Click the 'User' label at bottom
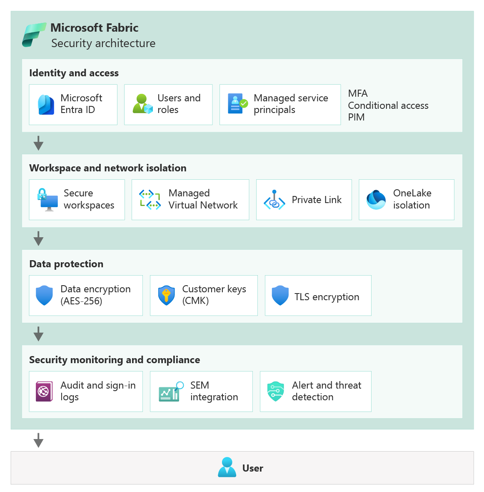Image resolution: width=484 pixels, height=492 pixels. pos(253,468)
